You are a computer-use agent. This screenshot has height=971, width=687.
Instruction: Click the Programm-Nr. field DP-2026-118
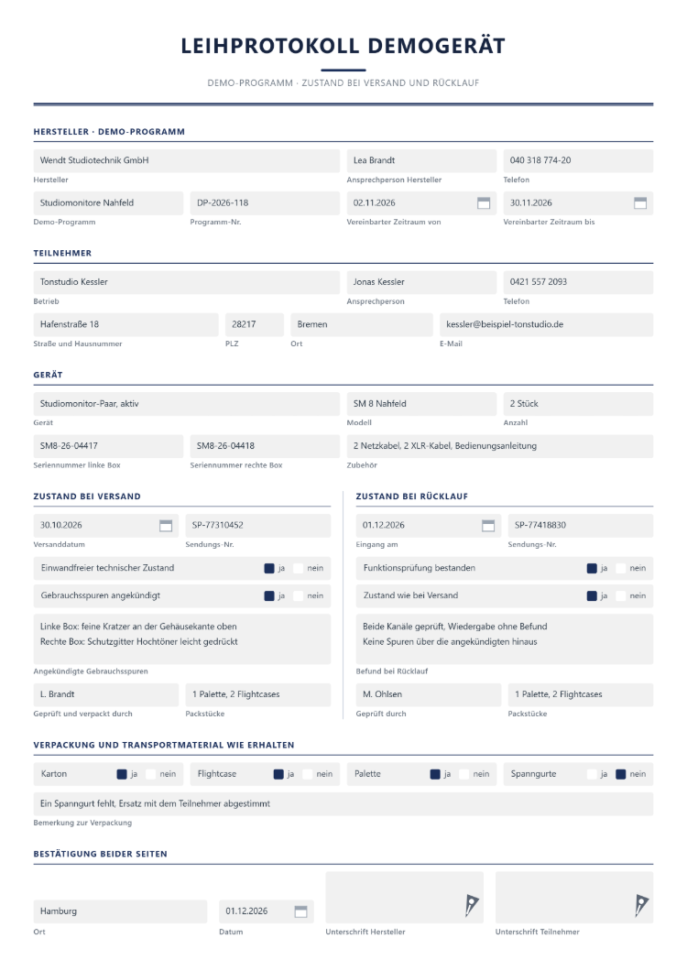pyautogui.click(x=265, y=203)
